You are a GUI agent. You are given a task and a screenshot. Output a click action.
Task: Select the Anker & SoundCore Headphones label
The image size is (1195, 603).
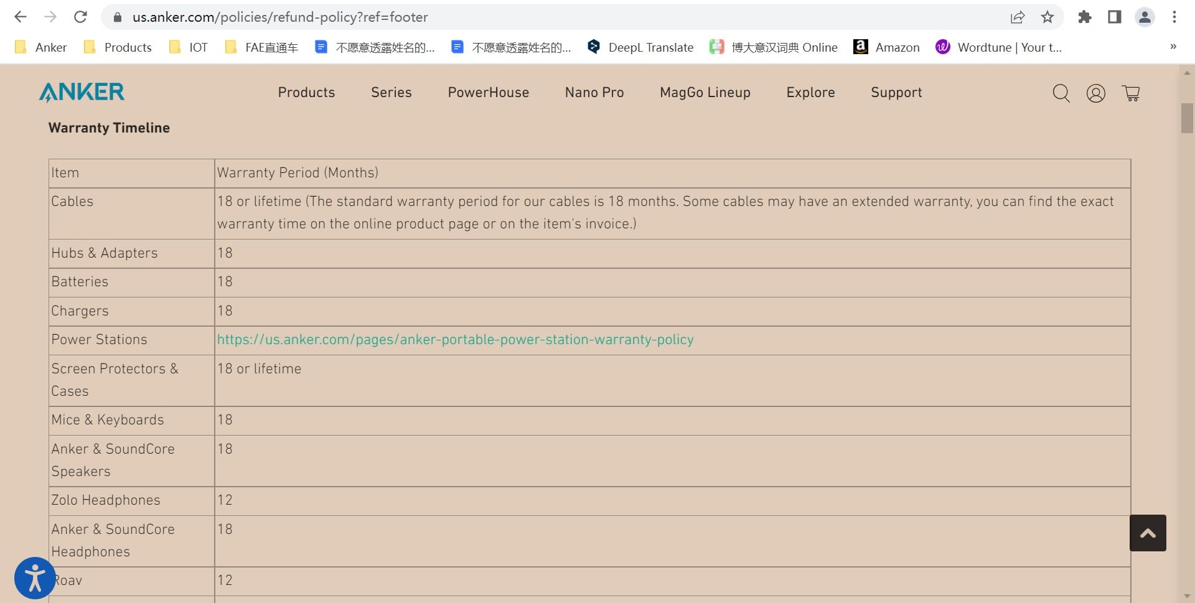point(113,541)
